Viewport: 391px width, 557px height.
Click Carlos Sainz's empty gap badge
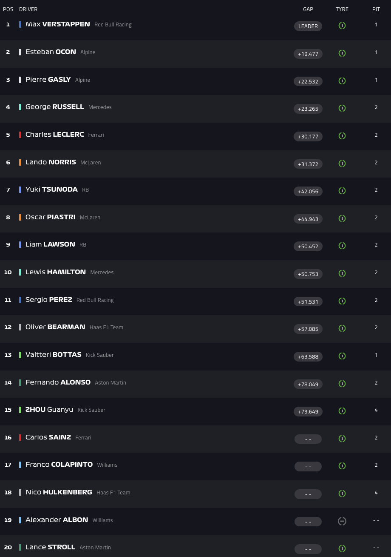pos(308,439)
